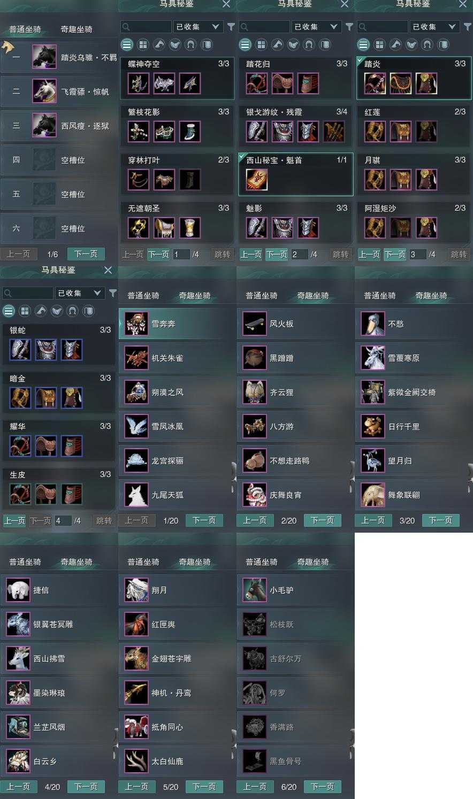Expand the 已收集 dropdown above 踏花归

coord(316,27)
